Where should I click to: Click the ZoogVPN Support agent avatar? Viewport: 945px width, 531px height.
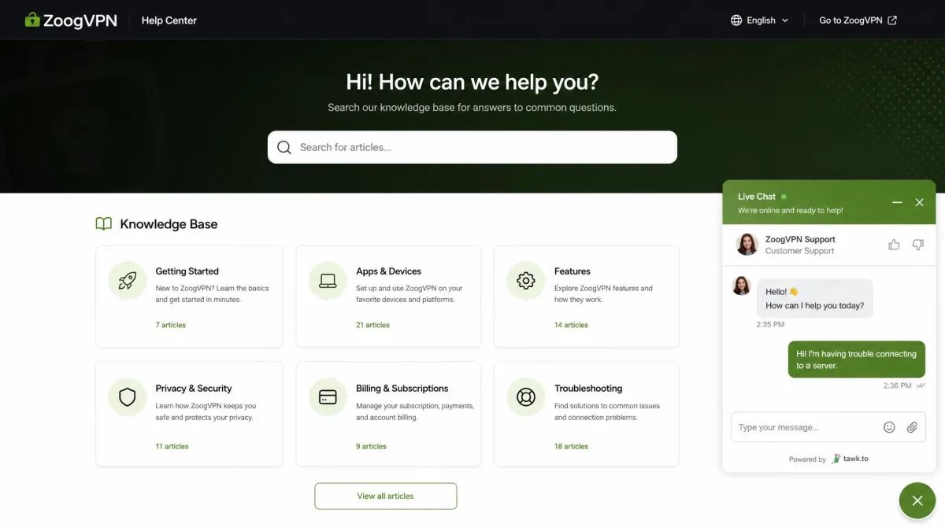point(747,245)
